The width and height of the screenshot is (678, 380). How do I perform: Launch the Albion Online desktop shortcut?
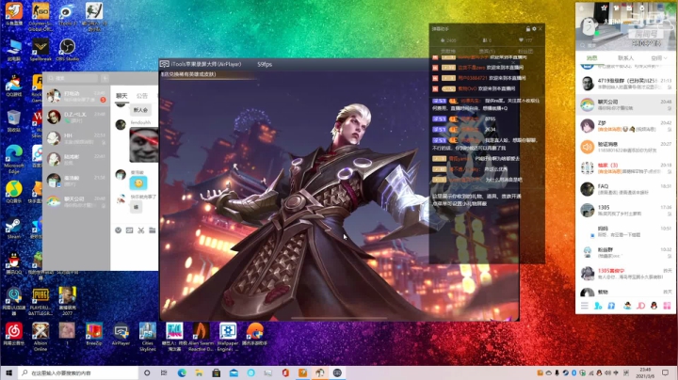click(x=40, y=337)
